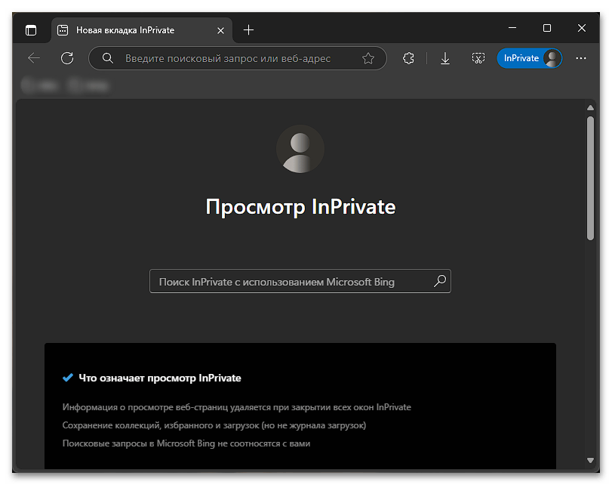Launch the screenshot capture icon
The height and width of the screenshot is (485, 612).
478,59
